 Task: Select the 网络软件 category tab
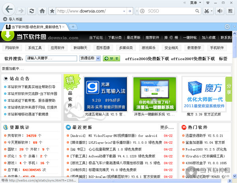[12, 48]
